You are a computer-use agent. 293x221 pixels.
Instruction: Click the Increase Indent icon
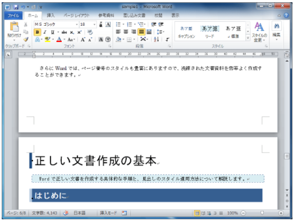click(x=161, y=24)
